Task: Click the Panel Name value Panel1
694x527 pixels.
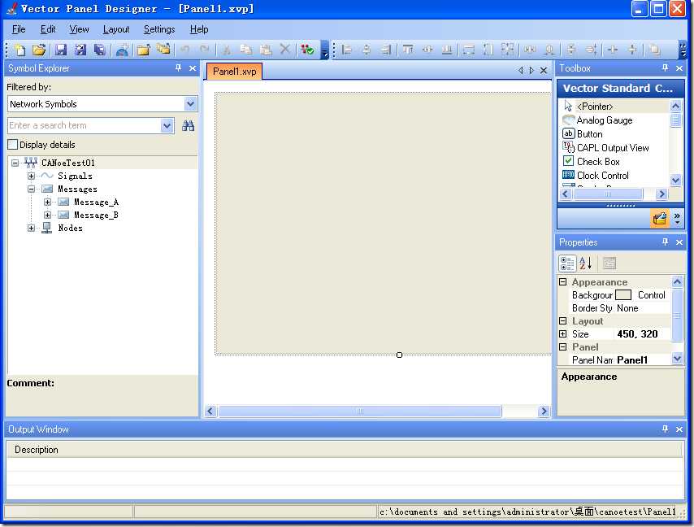Action: (x=632, y=360)
